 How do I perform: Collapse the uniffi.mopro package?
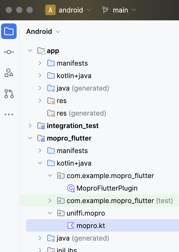(50, 213)
